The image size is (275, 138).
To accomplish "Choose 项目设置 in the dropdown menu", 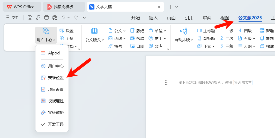I will pos(52,89).
